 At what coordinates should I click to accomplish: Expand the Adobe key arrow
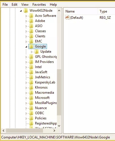[x=26, y=21]
